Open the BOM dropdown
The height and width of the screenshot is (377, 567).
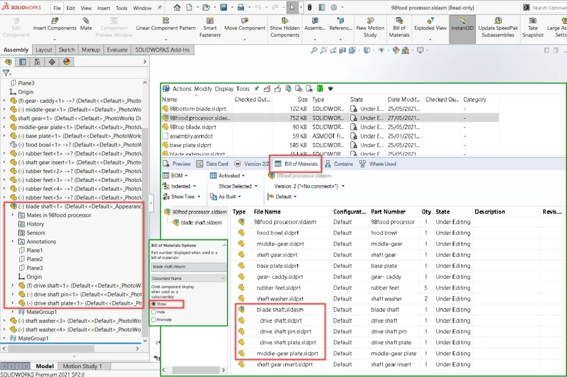[177, 176]
